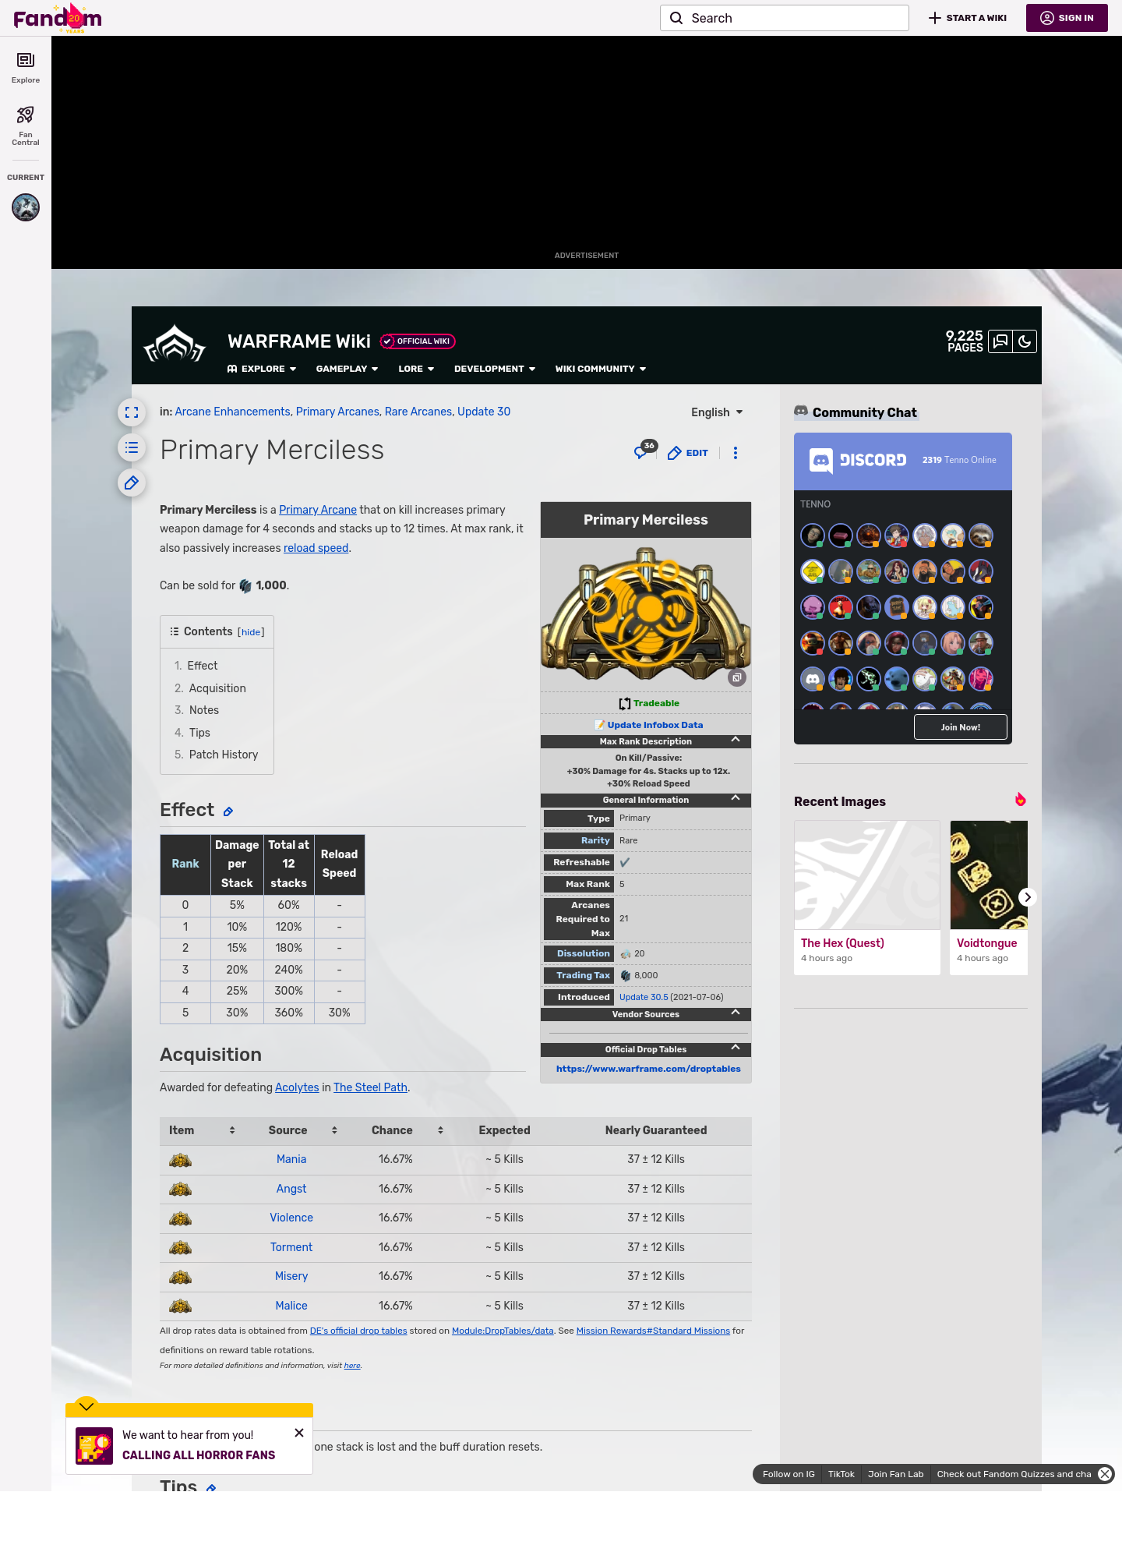Click the SIGN IN button

(x=1067, y=18)
